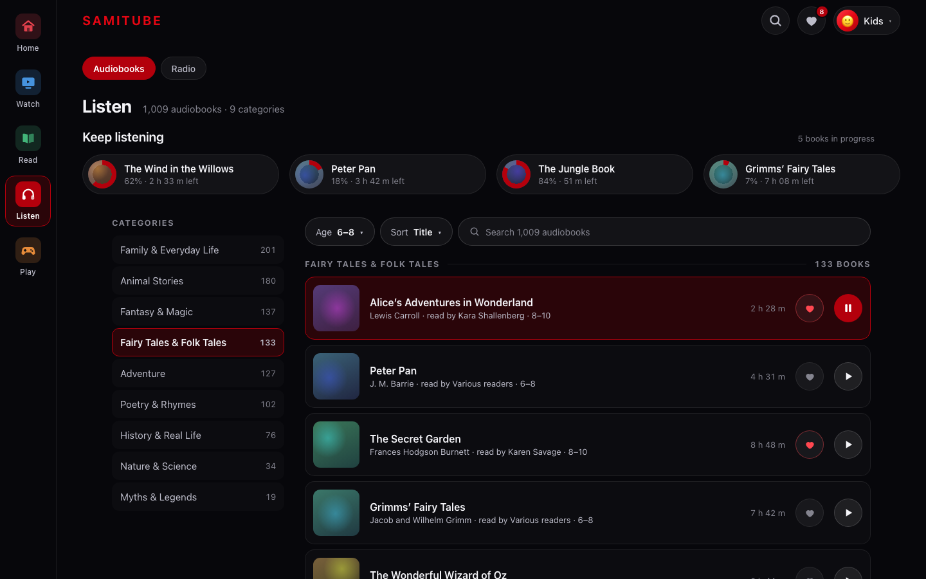Select Animal Stories category

click(x=198, y=280)
